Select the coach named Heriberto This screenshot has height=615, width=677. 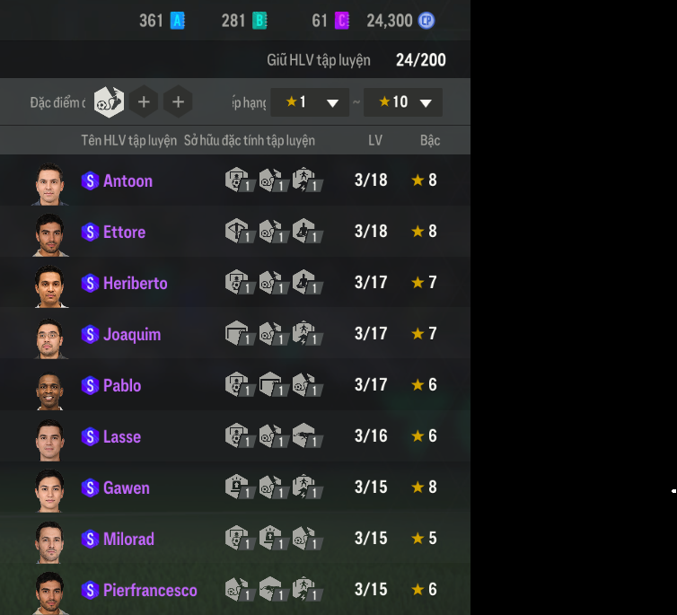point(136,283)
